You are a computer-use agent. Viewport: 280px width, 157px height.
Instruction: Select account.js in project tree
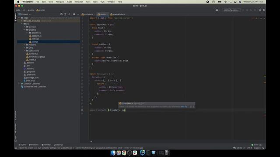pyautogui.click(x=36, y=36)
